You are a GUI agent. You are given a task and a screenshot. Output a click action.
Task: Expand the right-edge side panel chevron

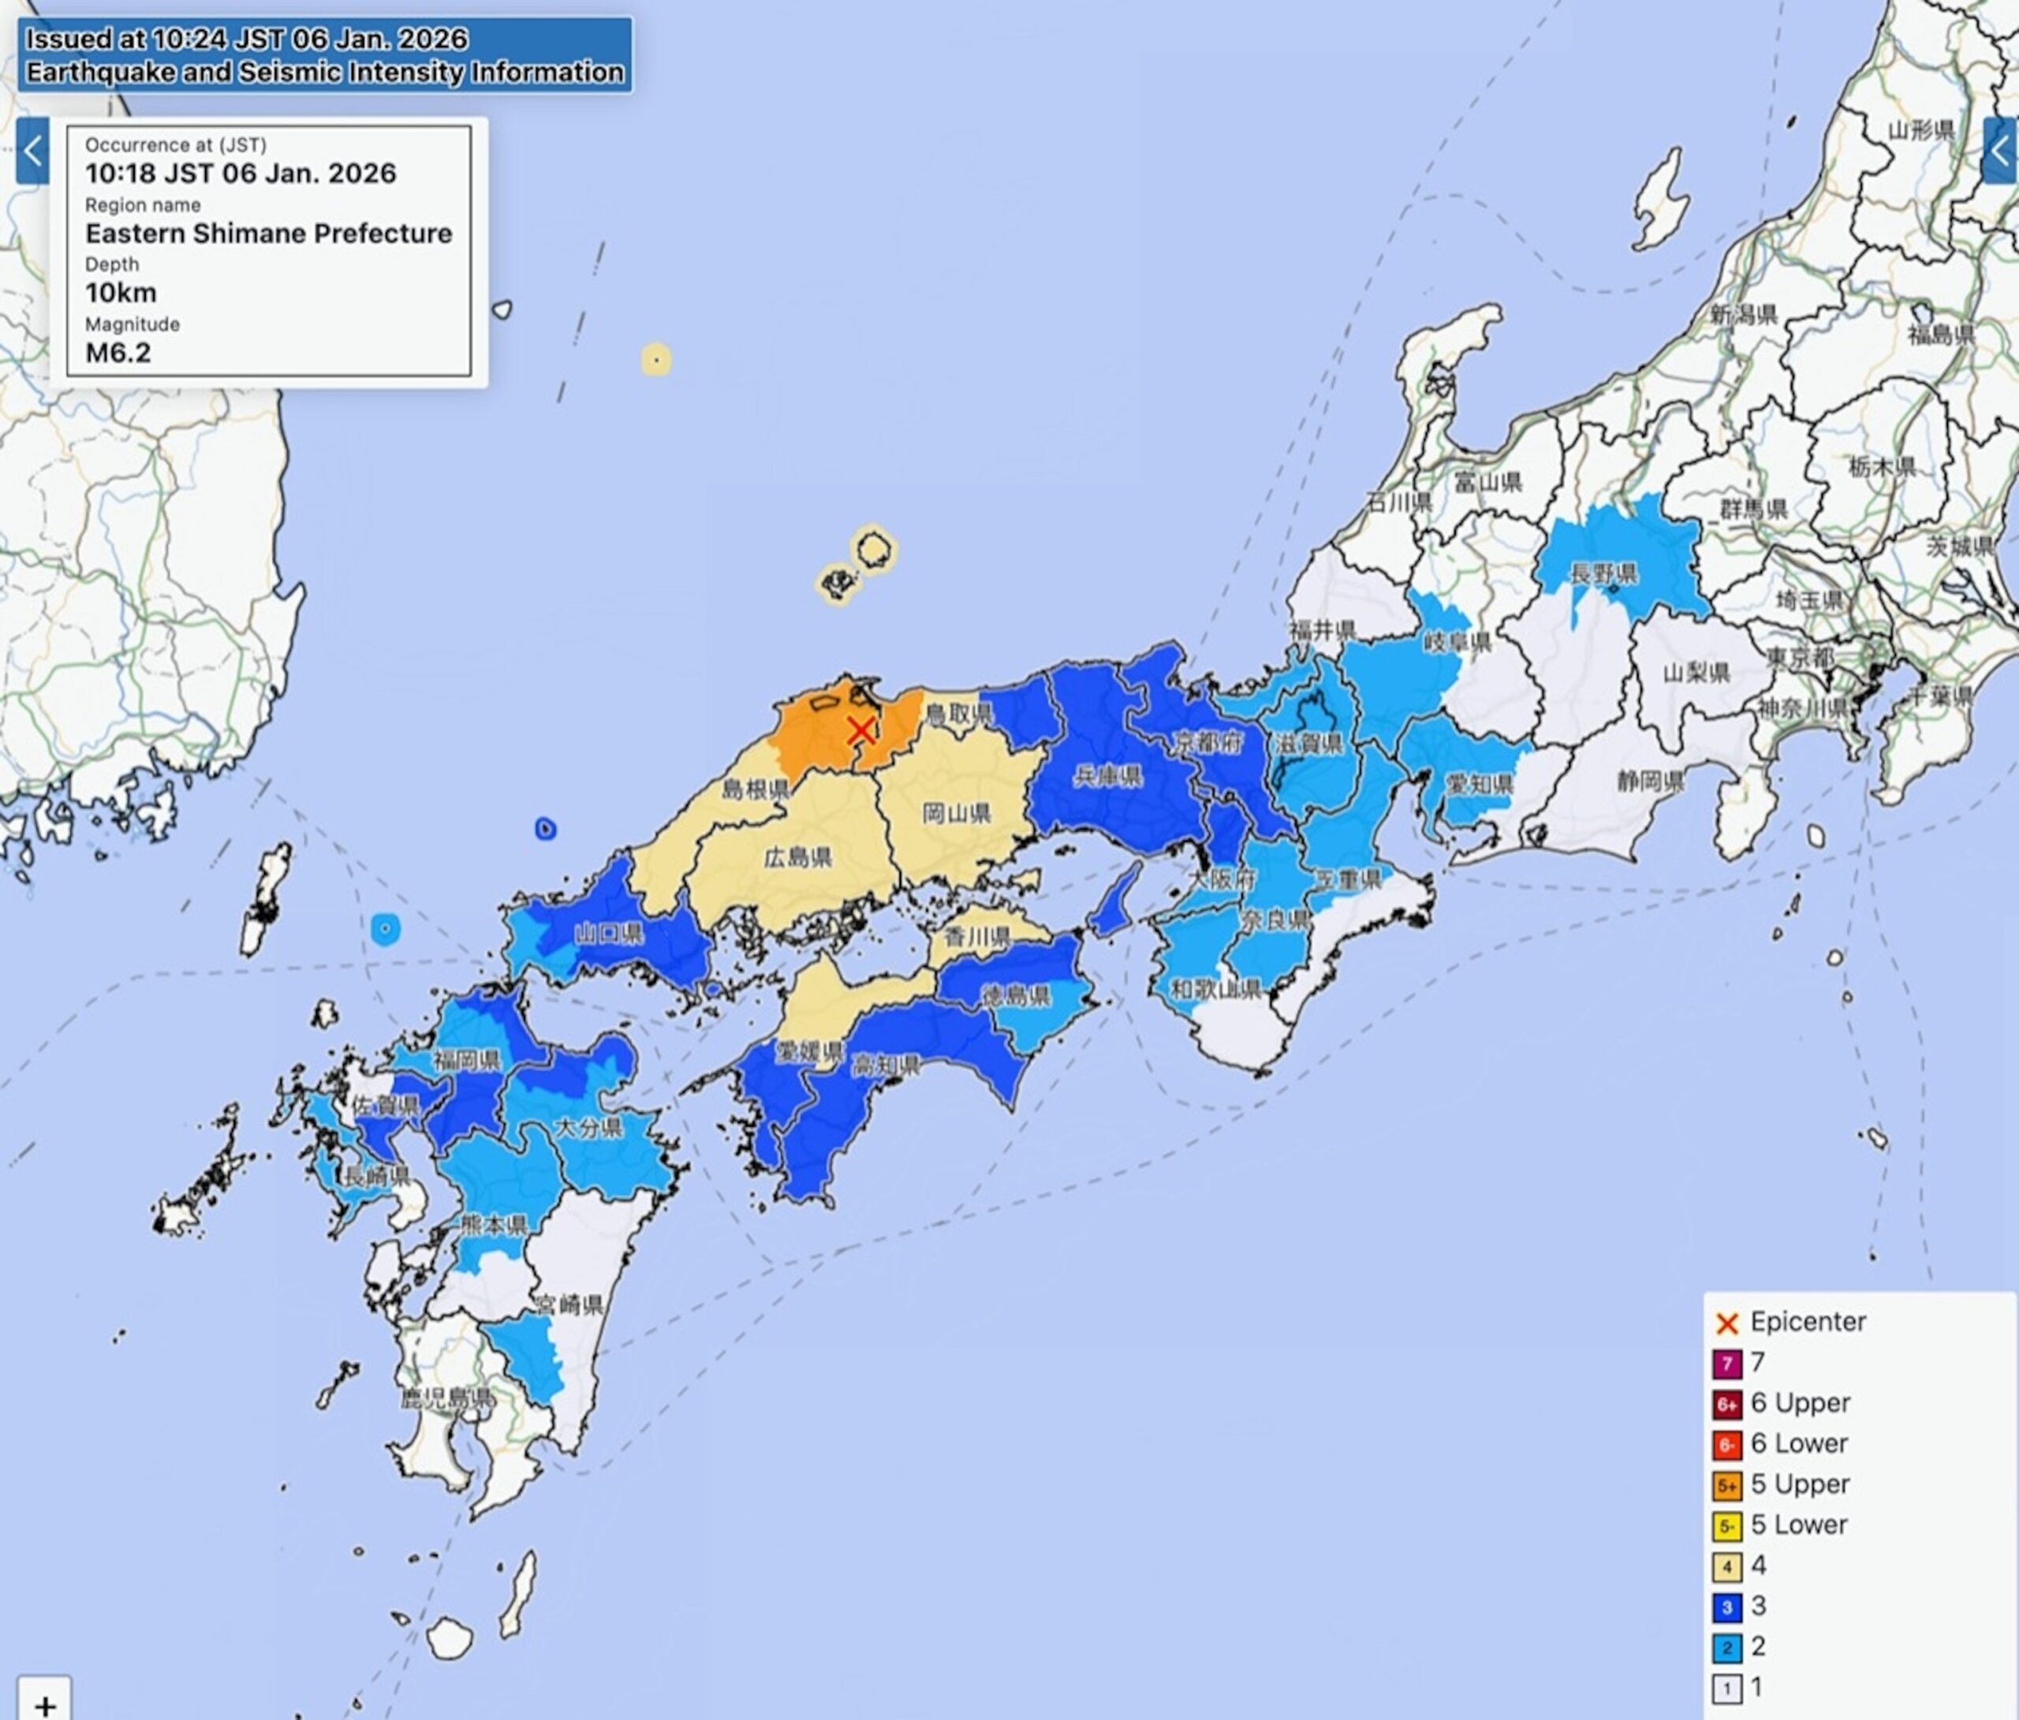2001,151
